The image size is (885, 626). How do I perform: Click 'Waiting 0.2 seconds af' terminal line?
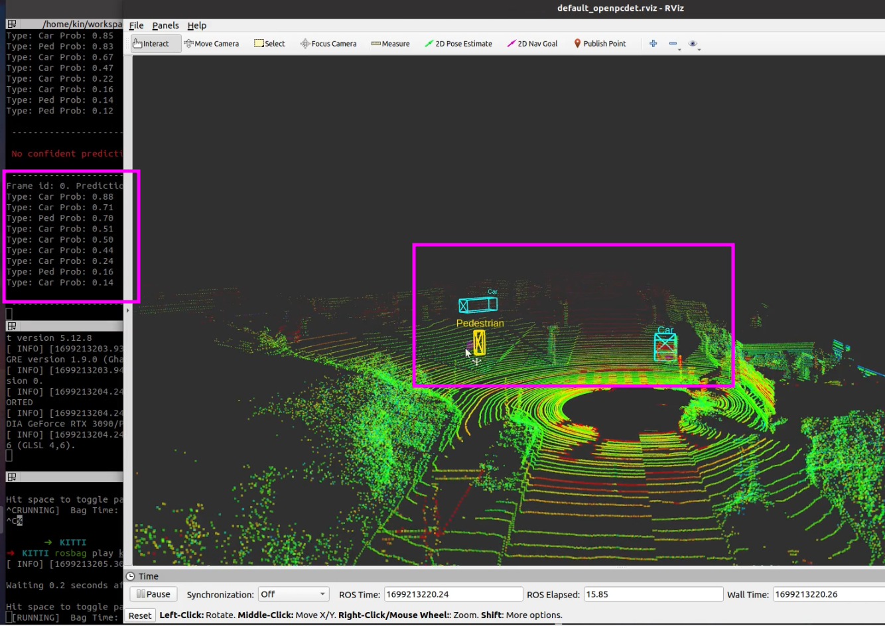(64, 586)
